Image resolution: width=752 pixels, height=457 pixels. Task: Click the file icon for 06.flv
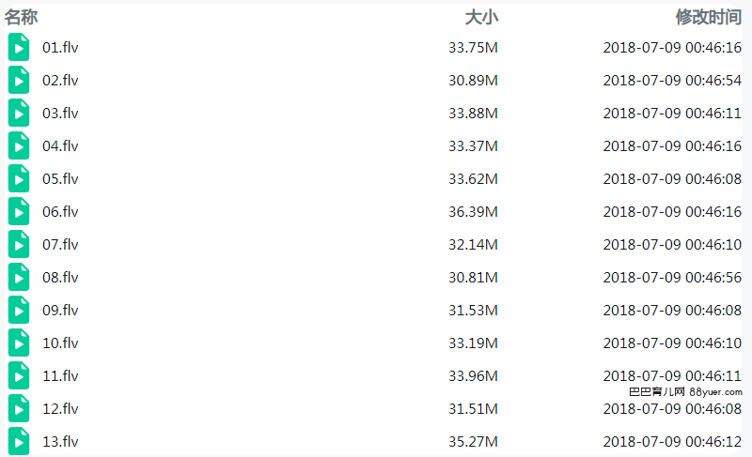click(19, 211)
